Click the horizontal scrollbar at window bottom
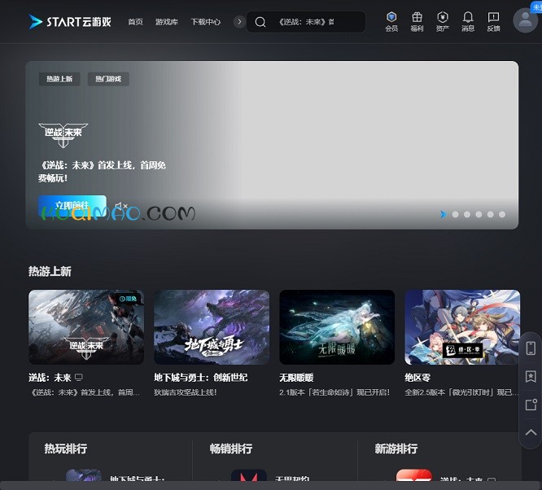Viewport: 542px width, 490px height. tap(271, 485)
